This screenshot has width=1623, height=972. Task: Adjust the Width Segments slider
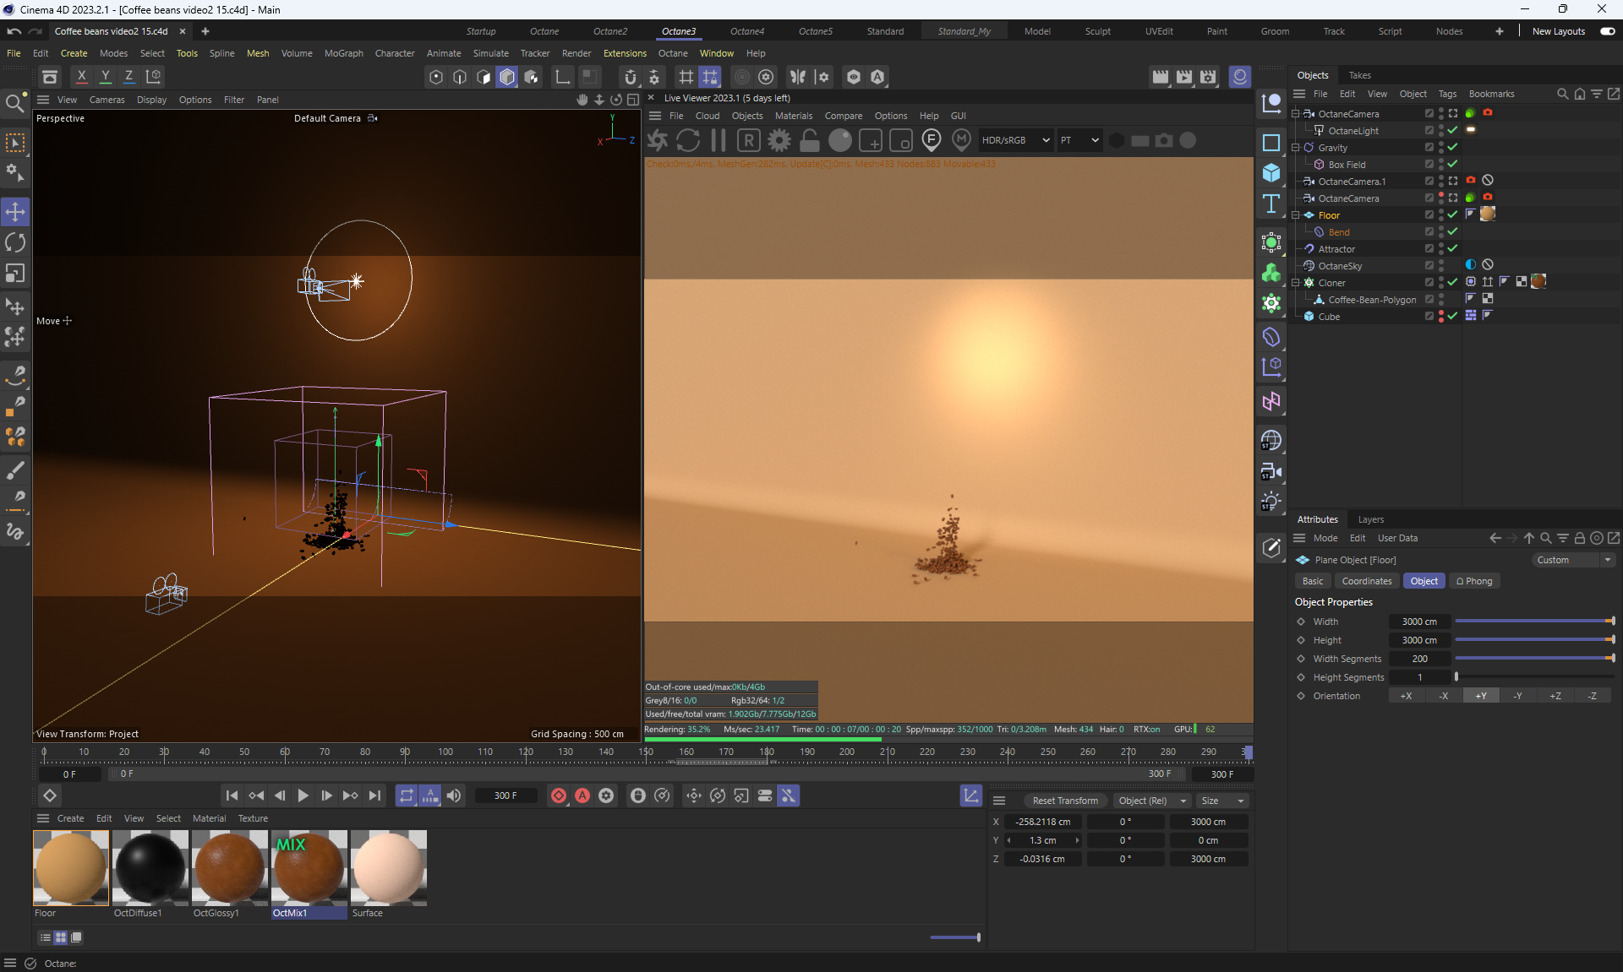pos(1533,659)
